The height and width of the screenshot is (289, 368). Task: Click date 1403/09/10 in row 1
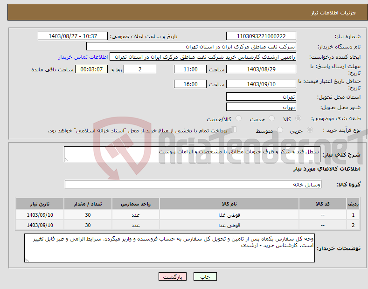[x=40, y=215]
